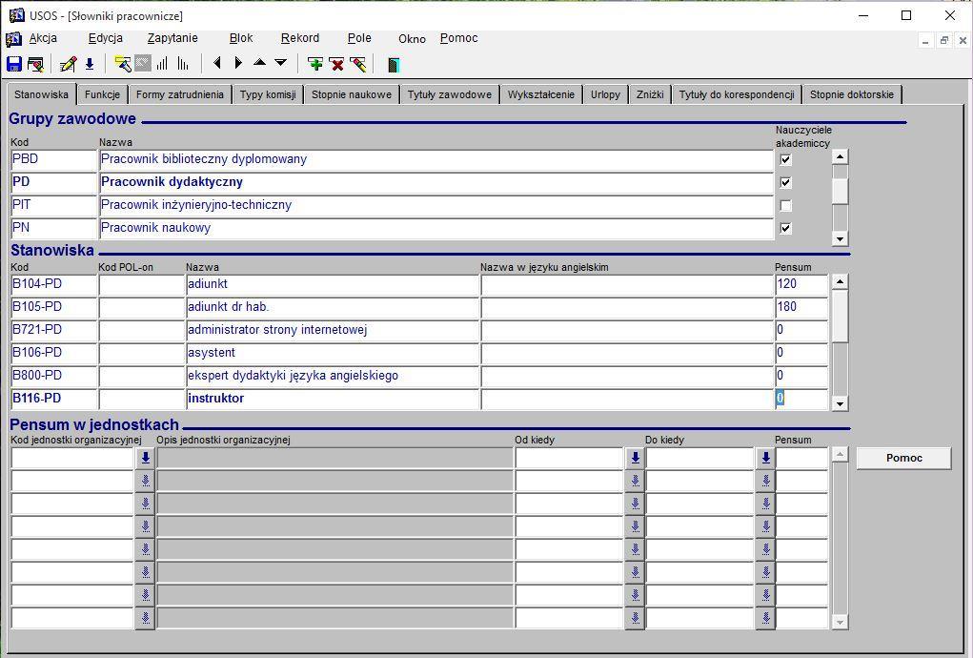Open the Okno menu
Viewport: 973px width, 658px height.
[412, 38]
